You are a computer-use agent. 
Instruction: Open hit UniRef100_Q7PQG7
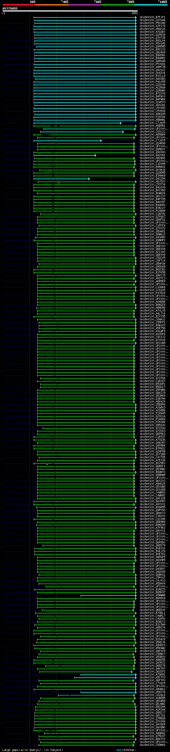tap(152, 217)
